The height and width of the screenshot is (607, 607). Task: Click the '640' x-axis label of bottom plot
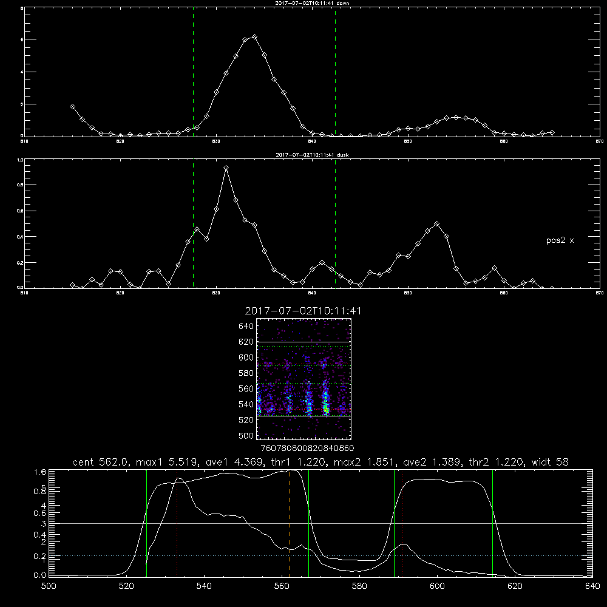point(592,586)
